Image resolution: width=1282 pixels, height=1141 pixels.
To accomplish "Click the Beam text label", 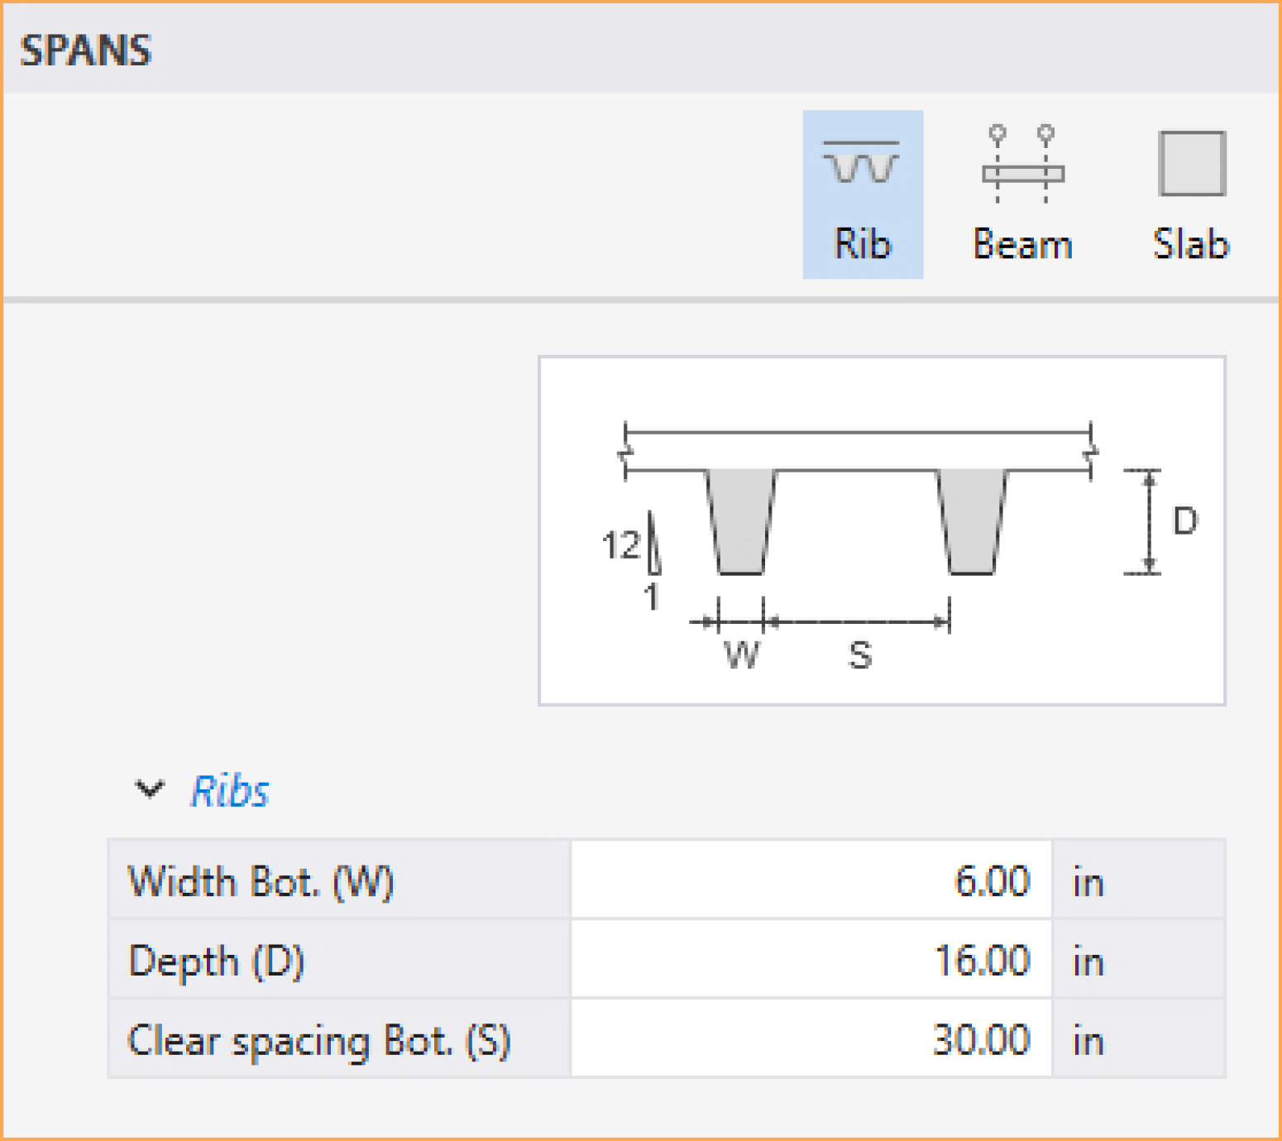I will [1022, 244].
